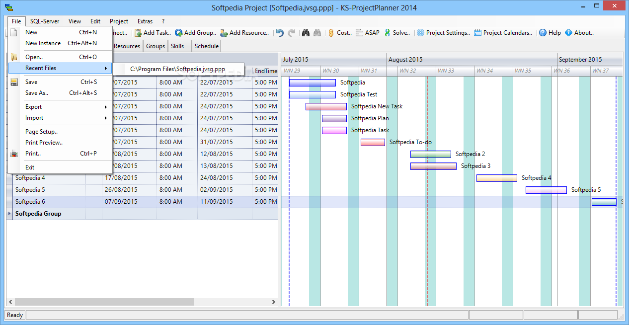Select Save in the File menu

tap(60, 82)
